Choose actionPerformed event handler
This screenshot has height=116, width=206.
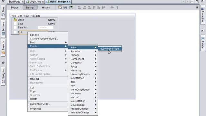point(110,49)
